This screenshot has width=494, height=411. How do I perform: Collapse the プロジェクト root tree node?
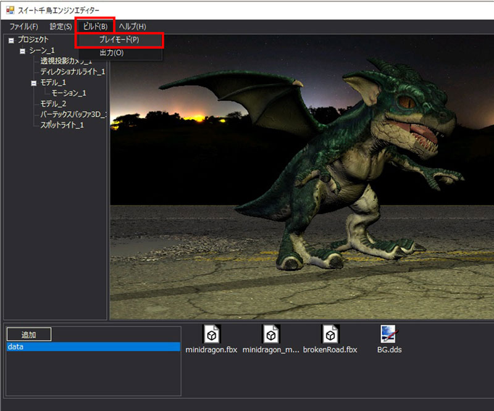click(x=11, y=40)
